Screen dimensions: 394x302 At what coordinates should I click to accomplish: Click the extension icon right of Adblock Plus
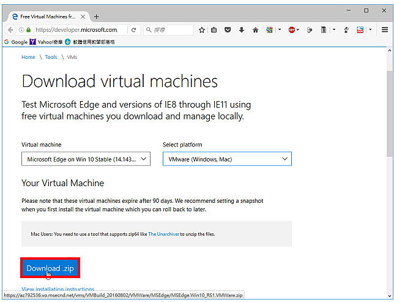pyautogui.click(x=310, y=30)
